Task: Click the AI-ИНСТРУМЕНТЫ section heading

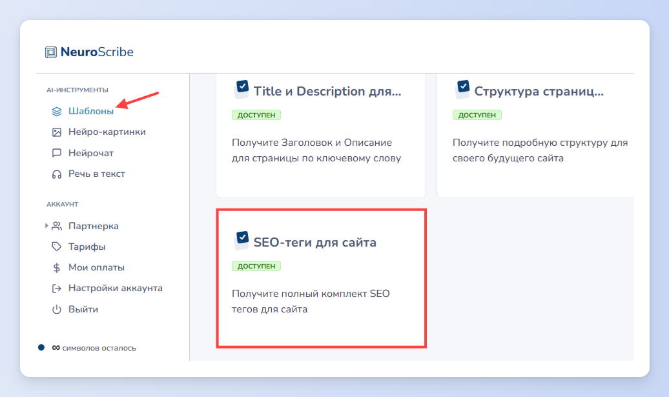Action: coord(77,90)
